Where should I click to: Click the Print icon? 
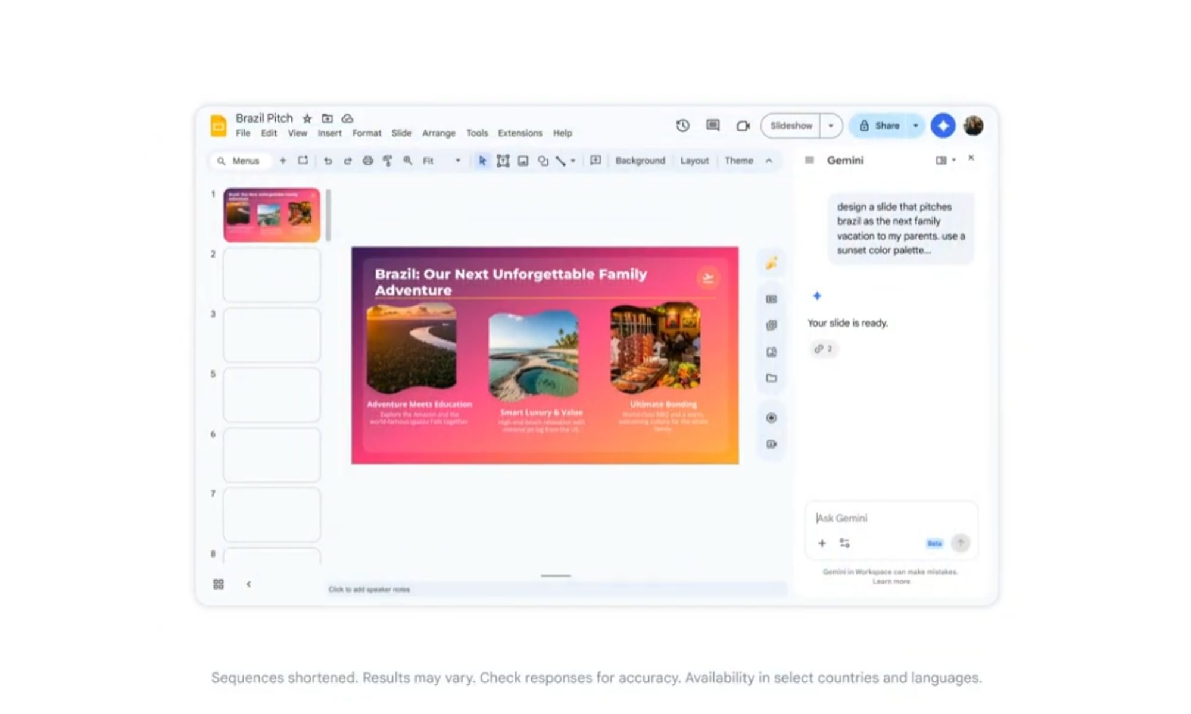368,160
